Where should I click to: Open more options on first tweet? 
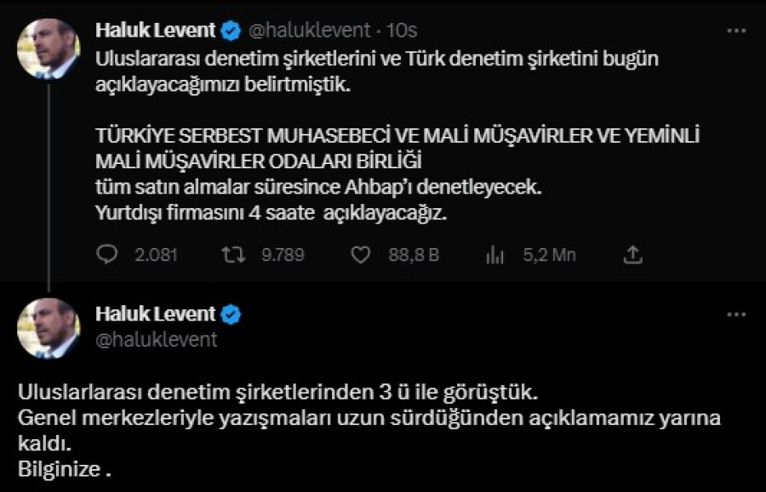click(736, 31)
